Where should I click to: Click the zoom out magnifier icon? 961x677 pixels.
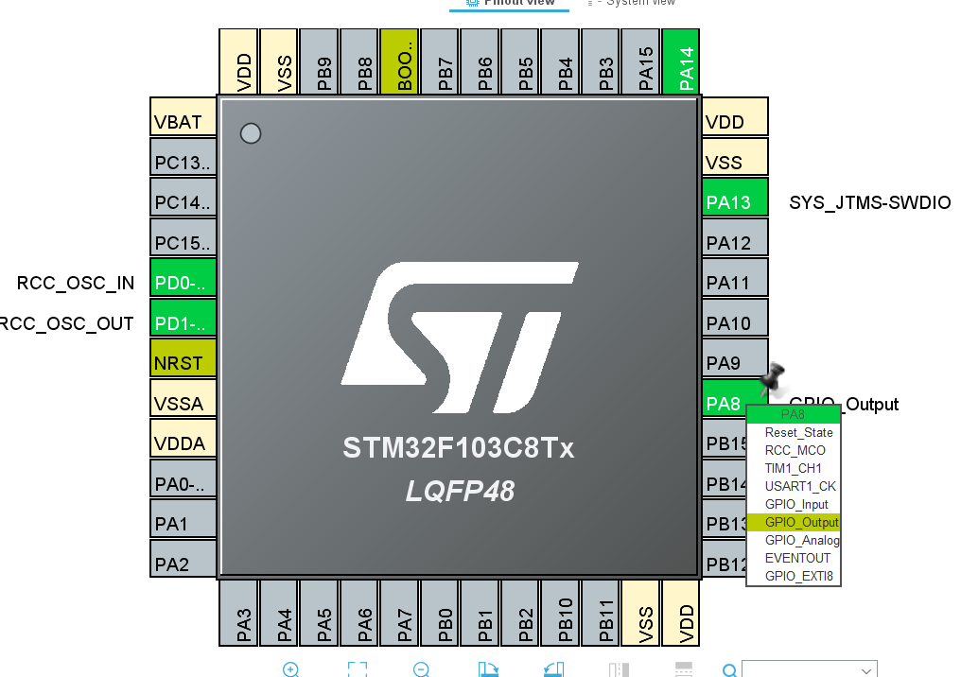coord(421,669)
